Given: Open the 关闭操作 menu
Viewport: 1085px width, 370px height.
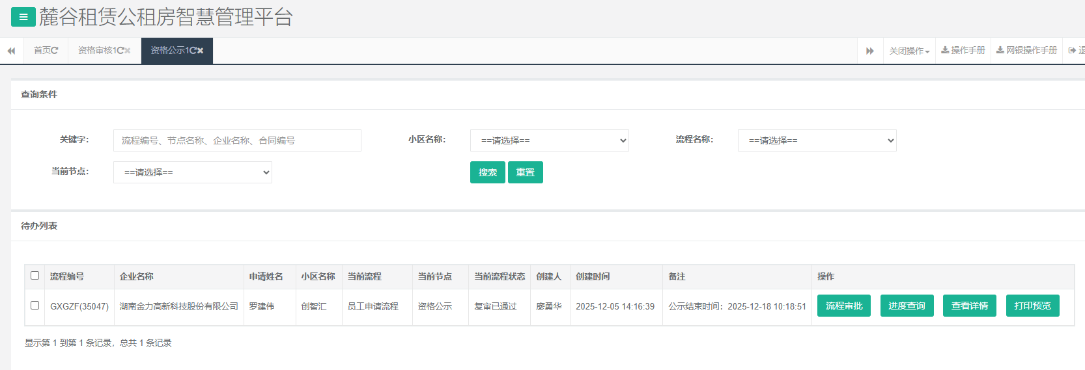Looking at the screenshot, I should [909, 51].
